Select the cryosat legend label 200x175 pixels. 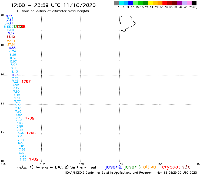(171, 167)
